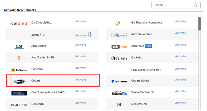
Task: Select the AutoTrader BHPH name text
Action: pyautogui.click(x=43, y=57)
